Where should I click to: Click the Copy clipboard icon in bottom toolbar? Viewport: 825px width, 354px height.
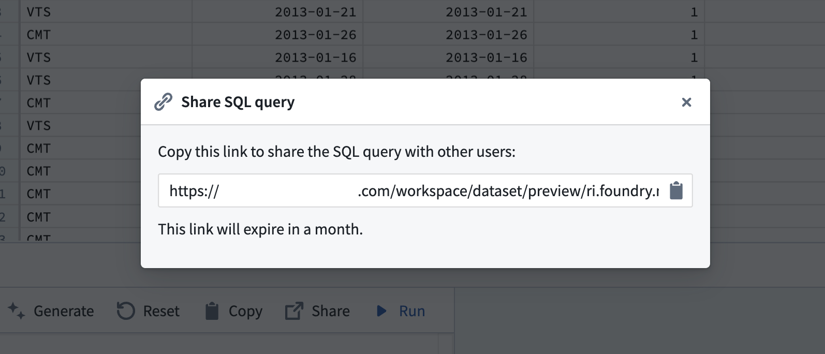[x=212, y=311]
